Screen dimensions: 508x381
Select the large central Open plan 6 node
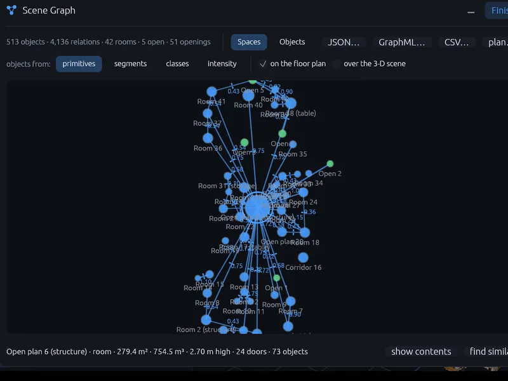257,208
